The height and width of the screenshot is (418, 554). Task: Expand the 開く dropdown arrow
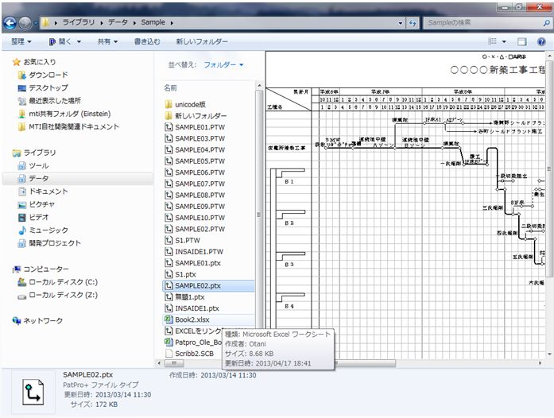click(x=79, y=41)
